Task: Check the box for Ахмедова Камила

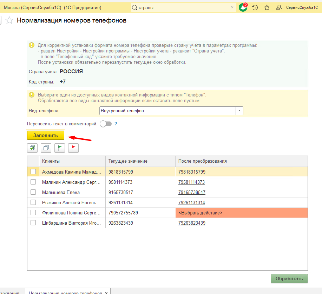Action: 33,172
